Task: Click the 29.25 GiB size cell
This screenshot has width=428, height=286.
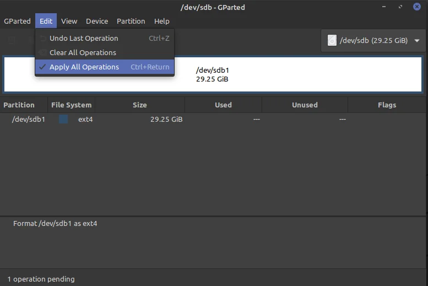Action: tap(166, 120)
